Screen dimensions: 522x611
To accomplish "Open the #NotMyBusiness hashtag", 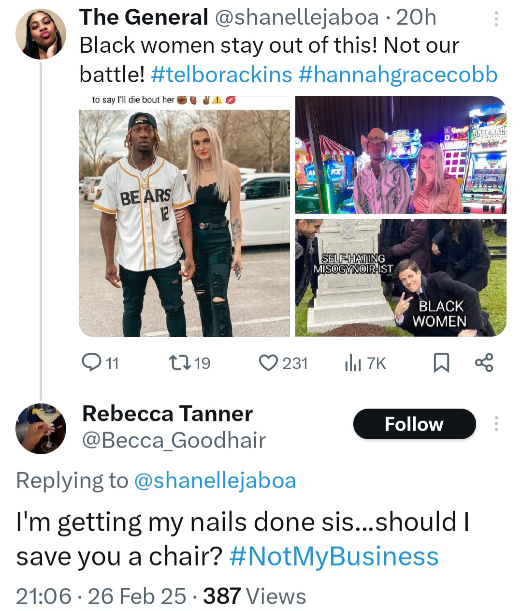I will click(334, 556).
